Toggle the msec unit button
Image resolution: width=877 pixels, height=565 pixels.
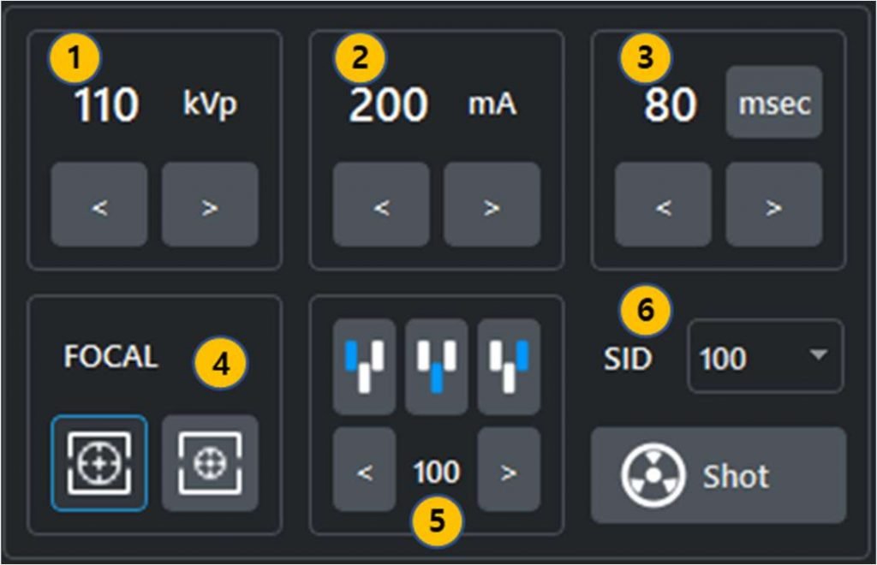[x=773, y=104]
